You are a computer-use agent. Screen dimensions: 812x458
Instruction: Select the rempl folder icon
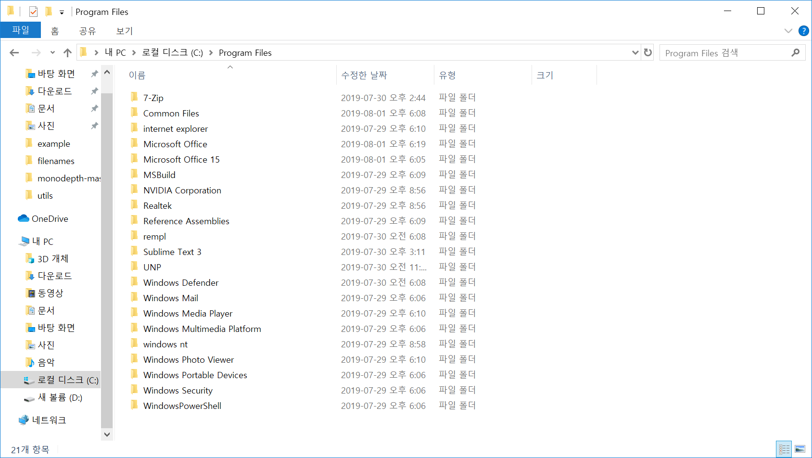(x=134, y=236)
